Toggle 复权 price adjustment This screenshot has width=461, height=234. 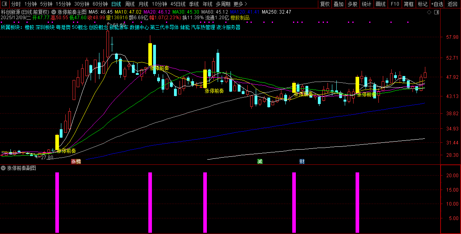tap(325, 4)
